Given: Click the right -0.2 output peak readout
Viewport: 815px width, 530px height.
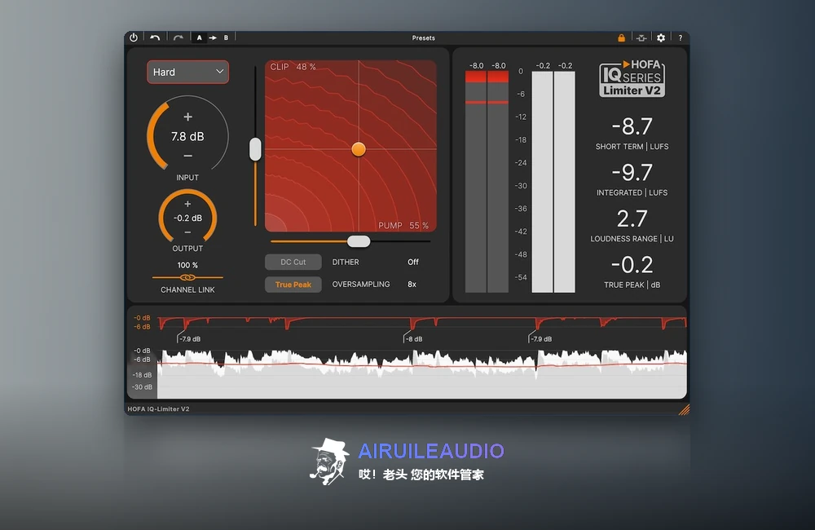Looking at the screenshot, I should 565,65.
